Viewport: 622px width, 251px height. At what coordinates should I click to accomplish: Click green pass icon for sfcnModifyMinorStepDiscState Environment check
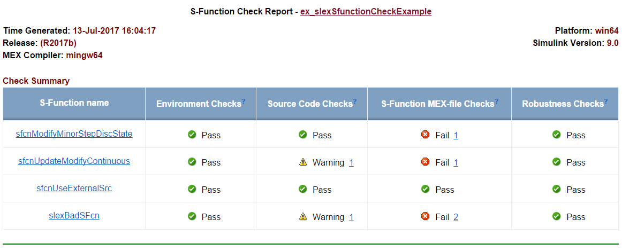tap(192, 135)
